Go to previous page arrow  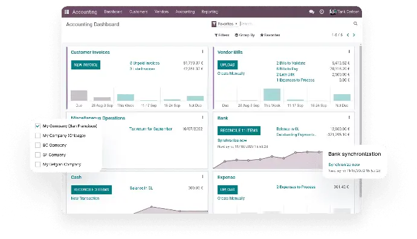tap(348, 35)
